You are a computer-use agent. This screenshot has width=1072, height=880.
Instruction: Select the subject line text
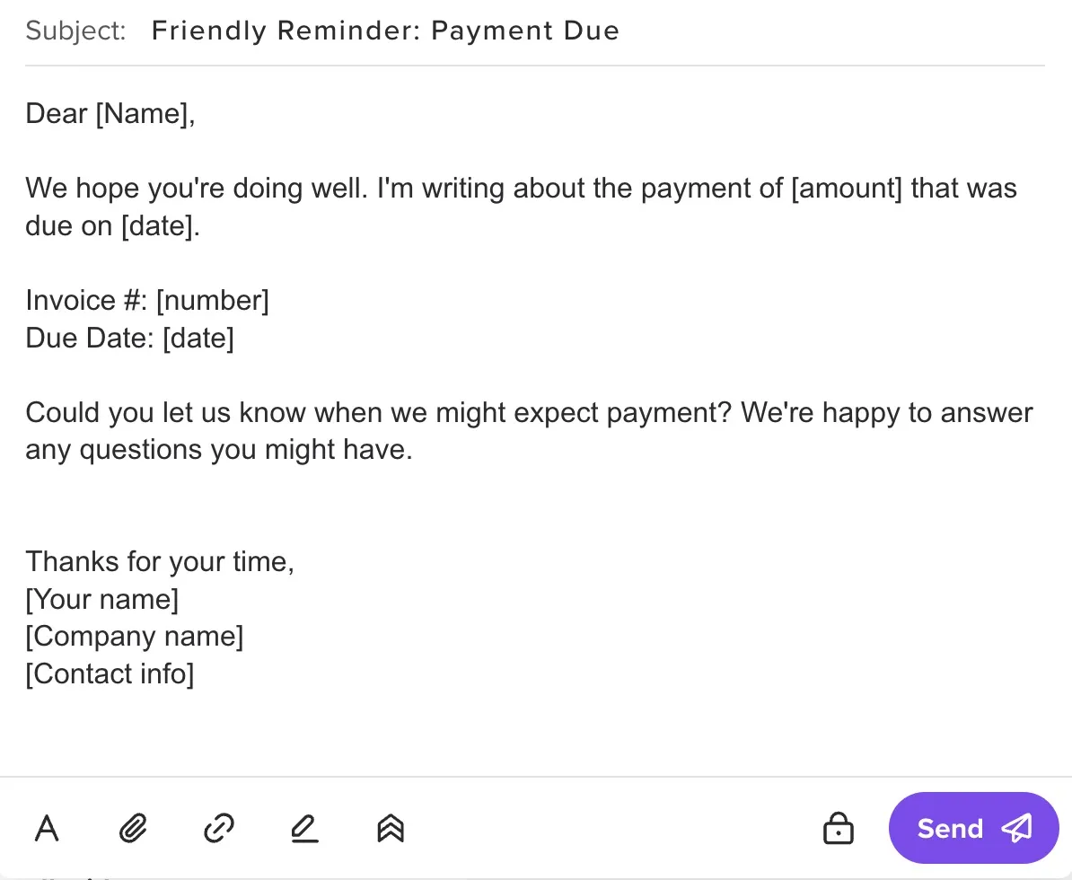tap(385, 30)
